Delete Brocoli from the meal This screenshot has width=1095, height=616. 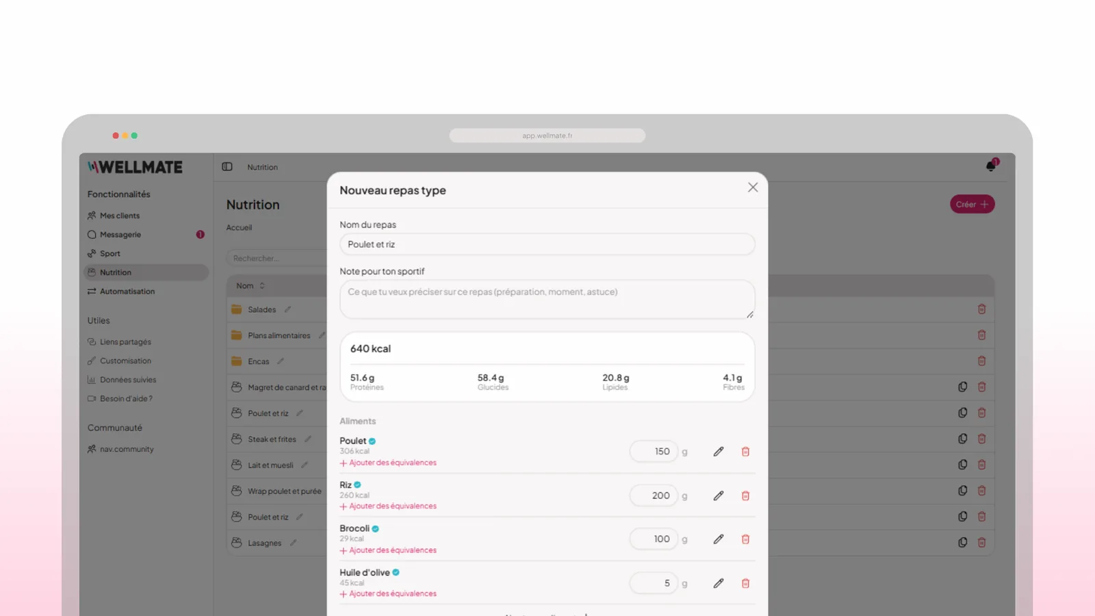[x=746, y=539]
